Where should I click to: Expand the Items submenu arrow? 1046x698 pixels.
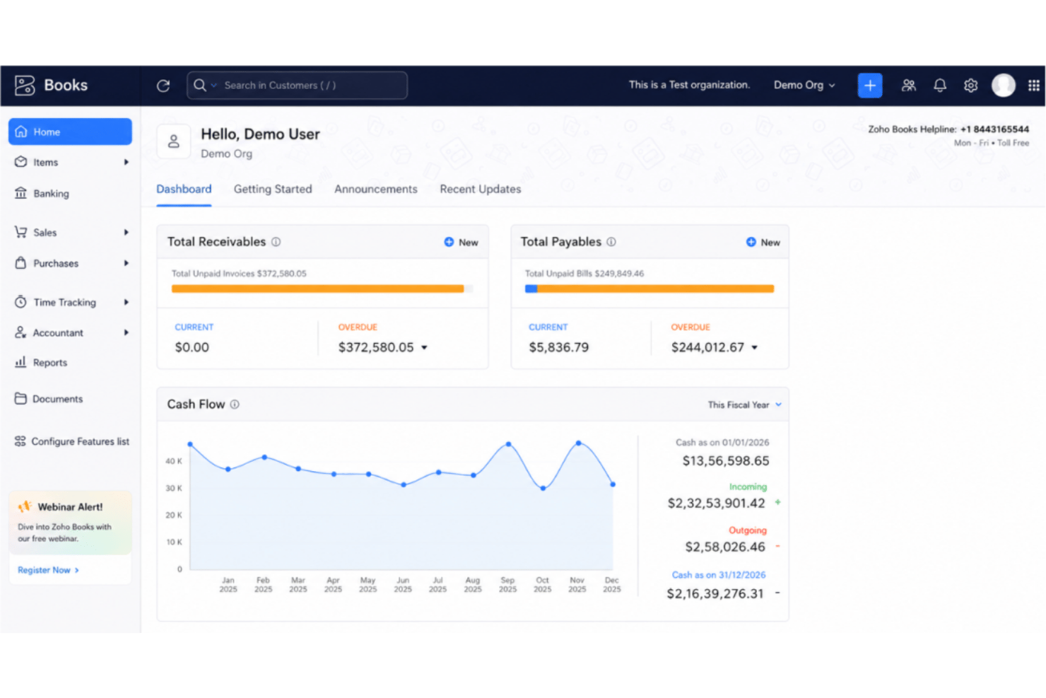coord(127,162)
